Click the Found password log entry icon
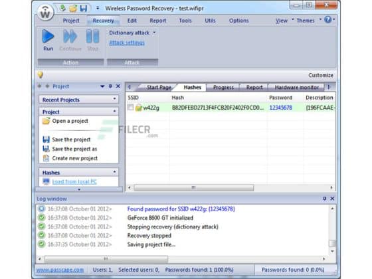 (41, 209)
